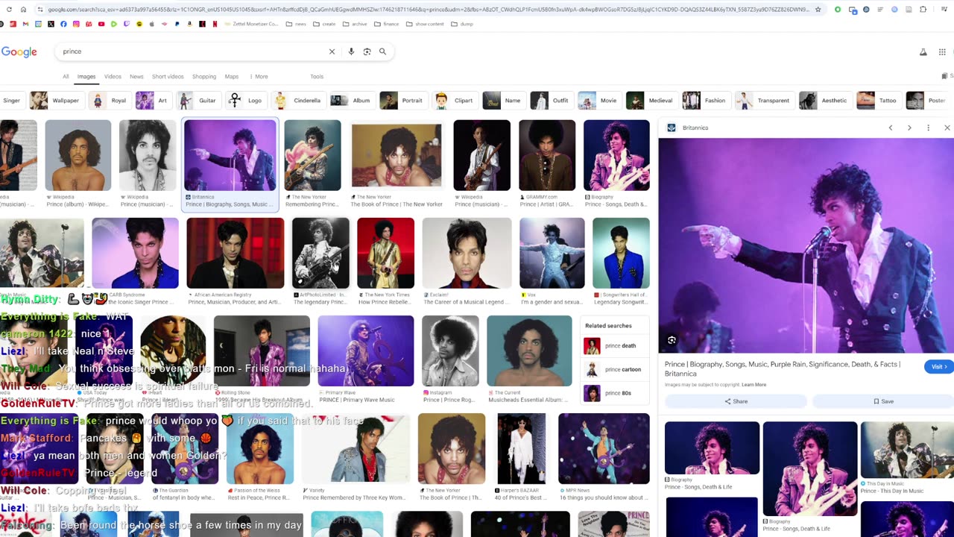Open the Extensions puzzle-piece menu
The width and height of the screenshot is (954, 537).
click(923, 10)
